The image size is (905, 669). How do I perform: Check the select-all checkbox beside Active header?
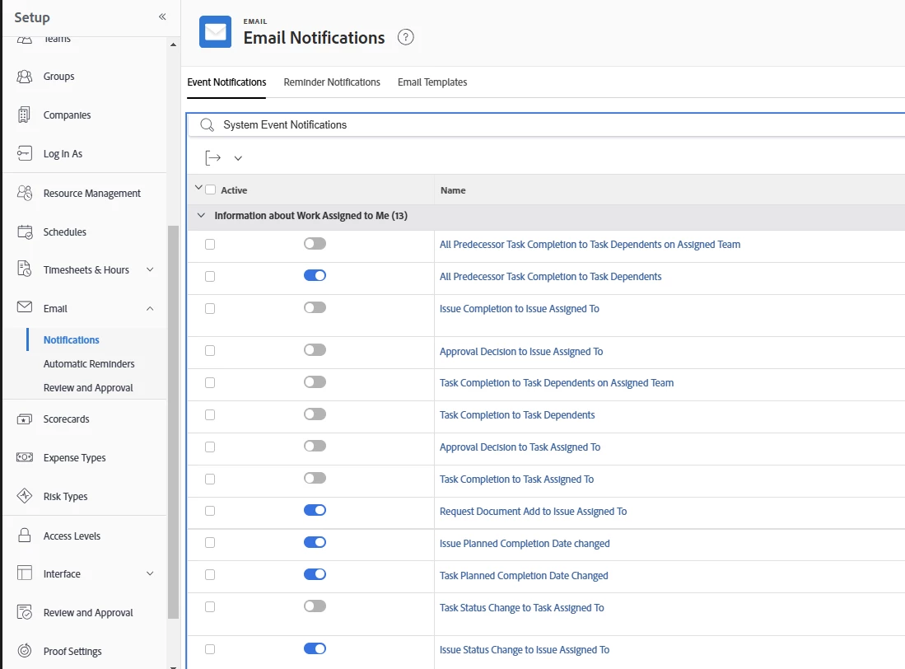click(211, 189)
